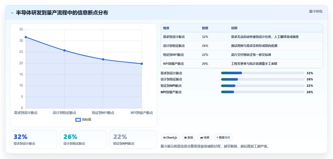Click the NPI到量产断点 progress bar
This screenshot has width=333, height=159.
tap(263, 92)
